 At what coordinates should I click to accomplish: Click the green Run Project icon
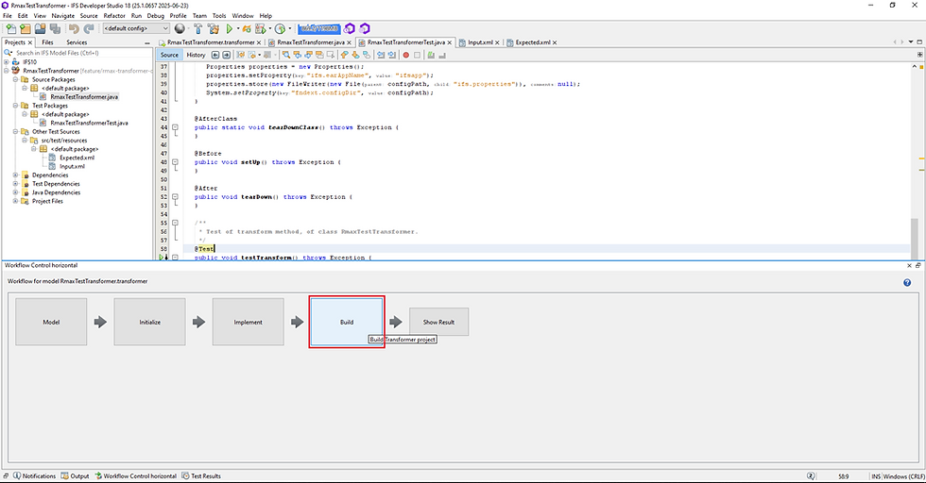point(229,28)
